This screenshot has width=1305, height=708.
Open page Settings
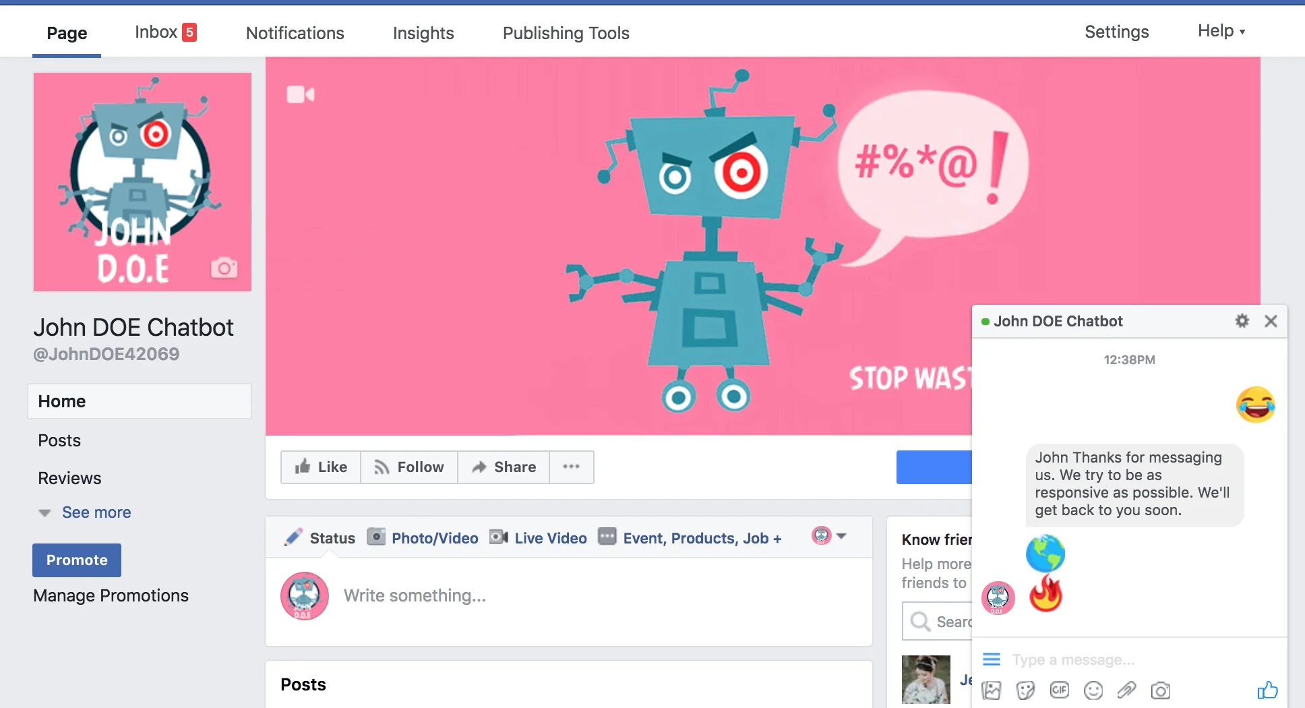1116,32
